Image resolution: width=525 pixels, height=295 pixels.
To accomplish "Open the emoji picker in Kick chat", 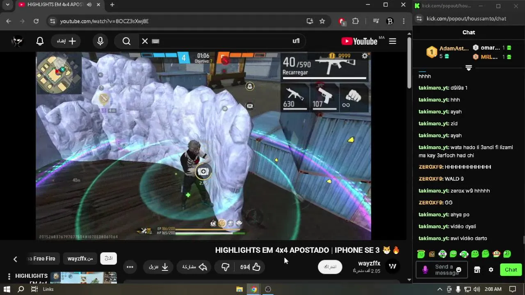I will pyautogui.click(x=459, y=270).
